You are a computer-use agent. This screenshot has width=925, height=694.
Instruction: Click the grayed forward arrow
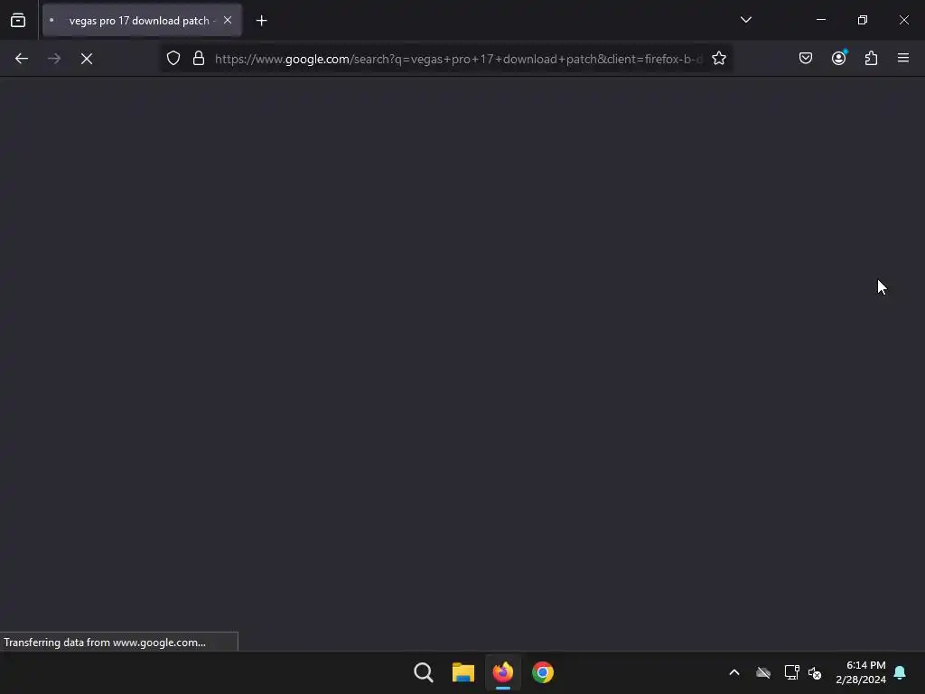(x=54, y=59)
